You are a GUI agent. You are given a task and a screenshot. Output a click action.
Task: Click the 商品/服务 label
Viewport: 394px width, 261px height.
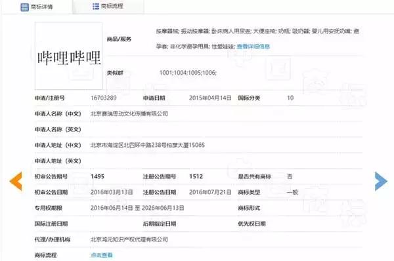tap(119, 39)
